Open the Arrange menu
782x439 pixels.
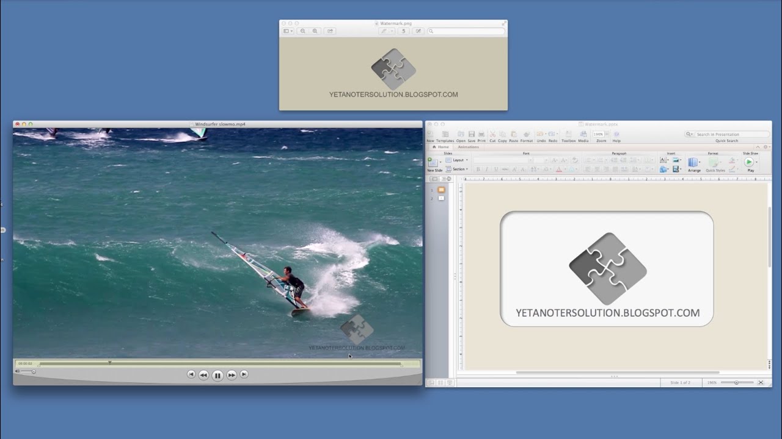pyautogui.click(x=694, y=165)
